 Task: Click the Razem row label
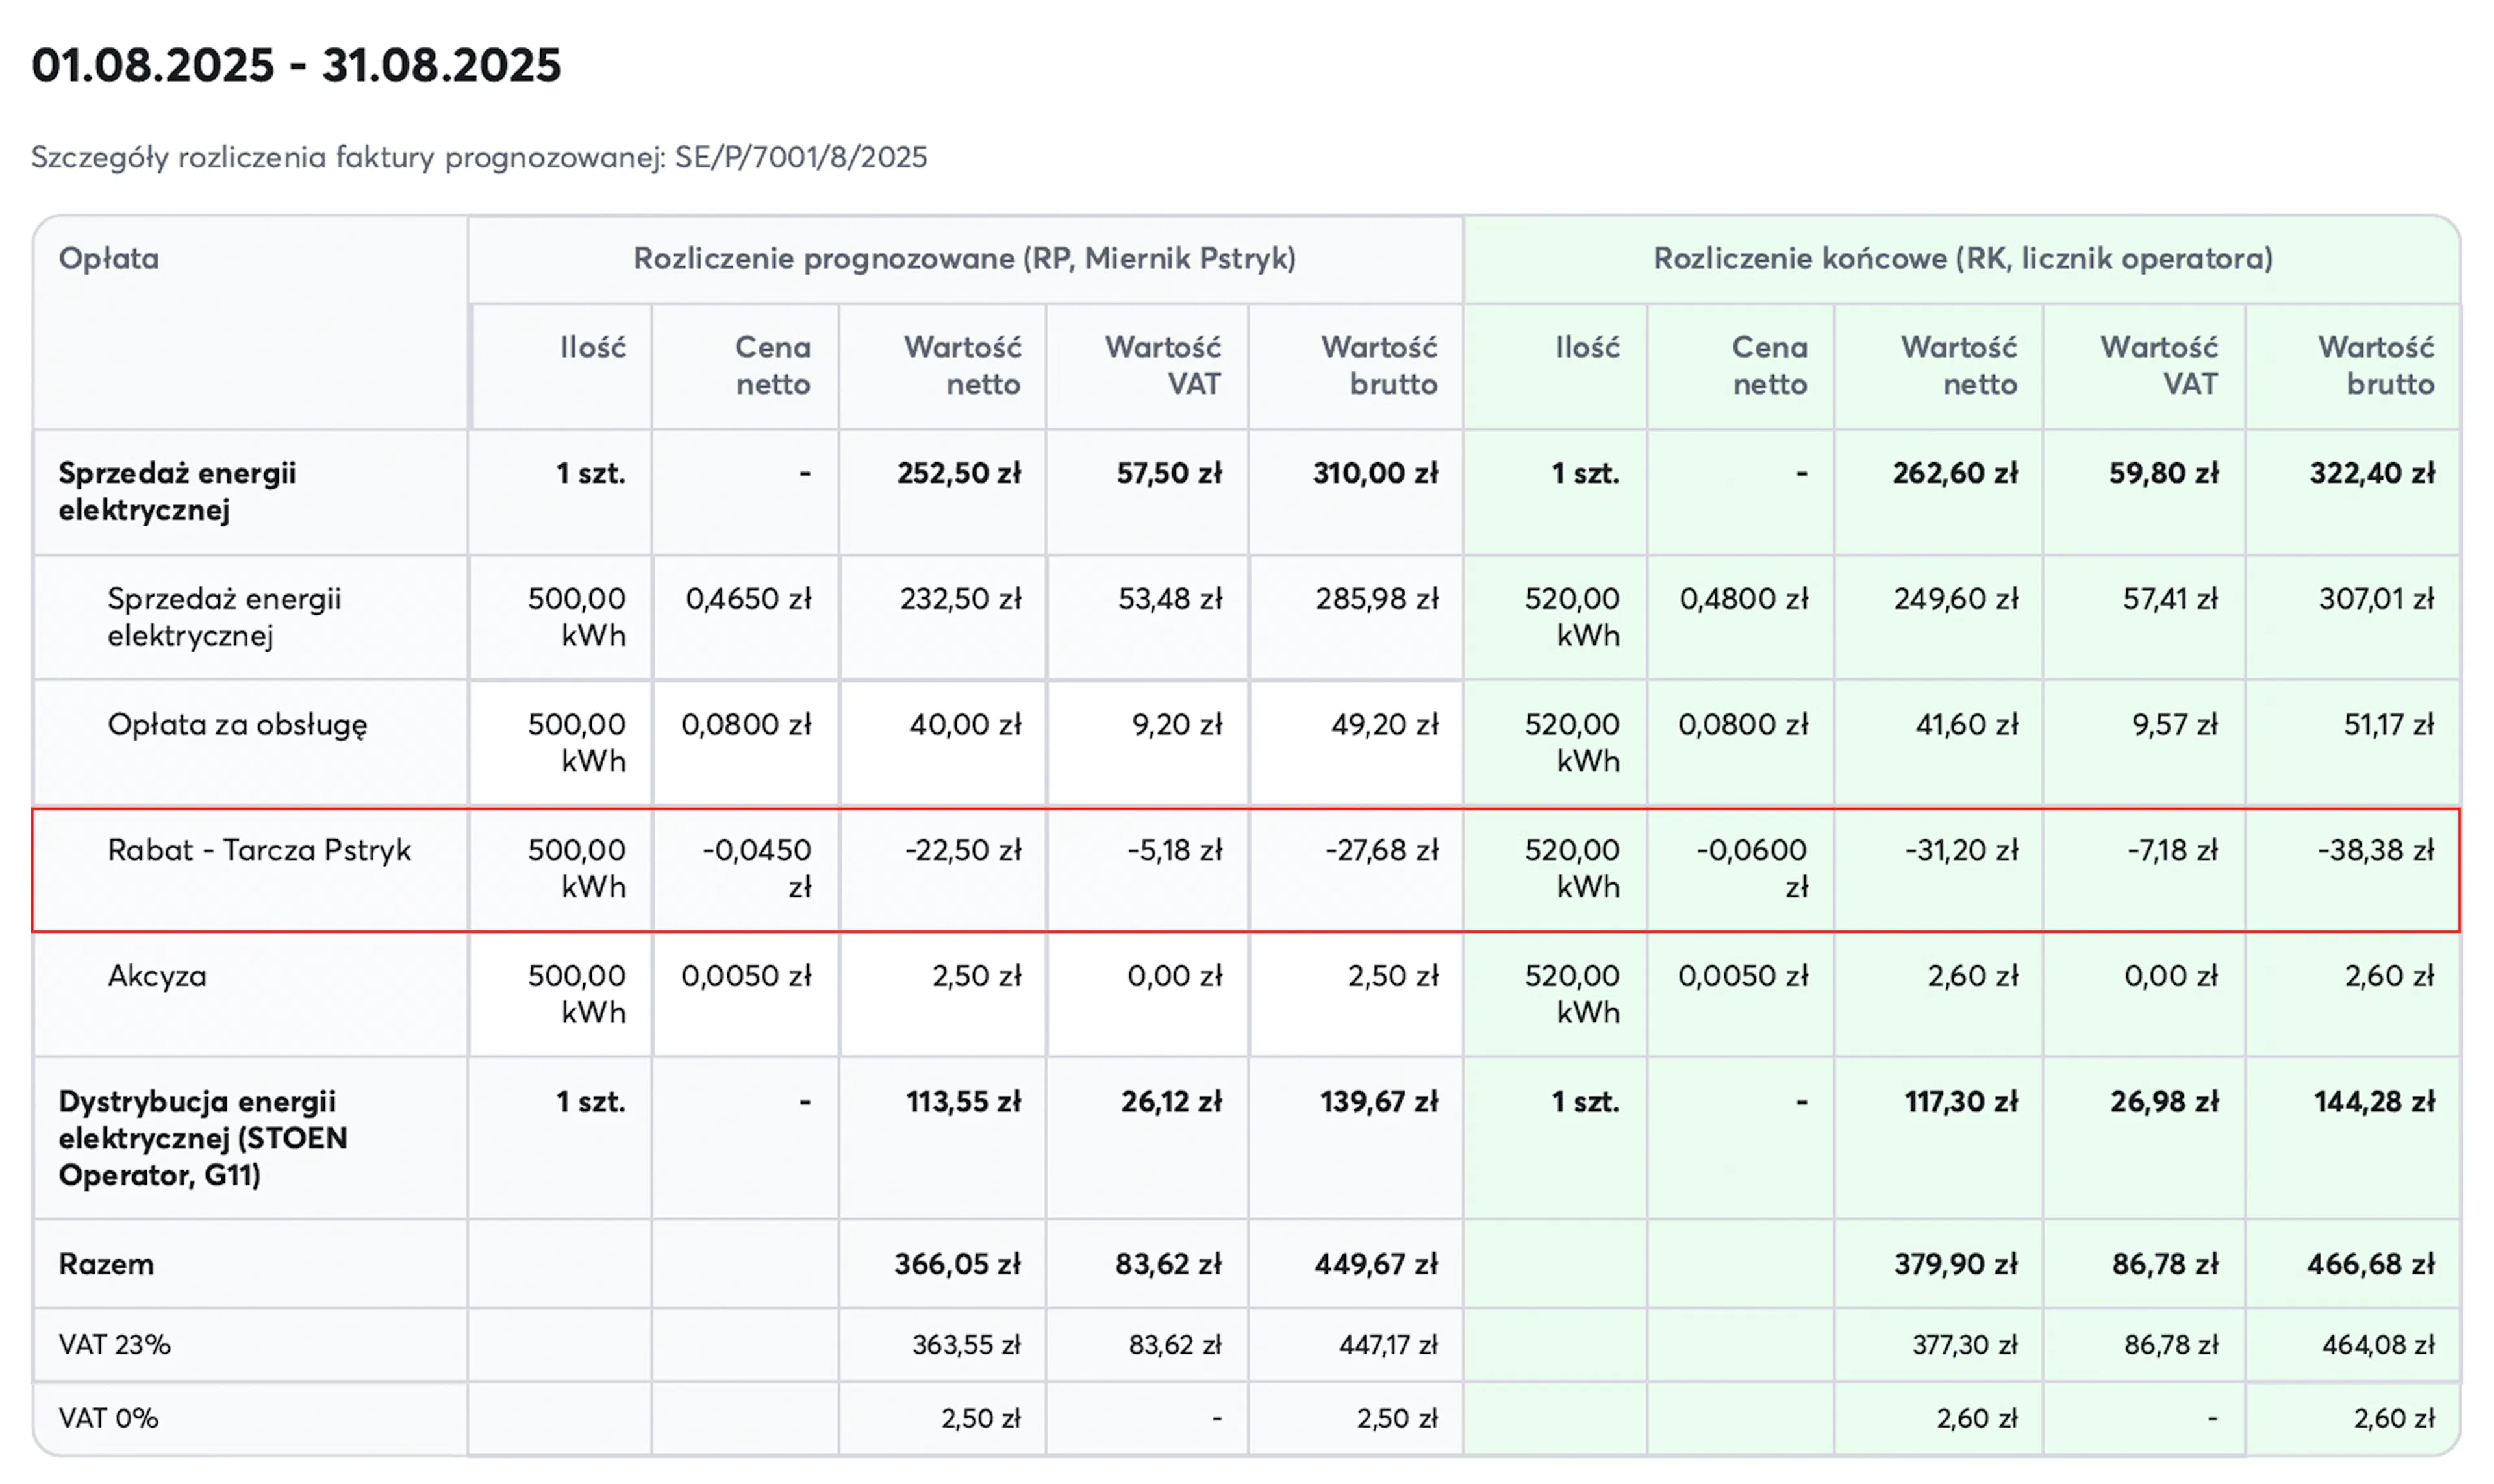point(106,1264)
